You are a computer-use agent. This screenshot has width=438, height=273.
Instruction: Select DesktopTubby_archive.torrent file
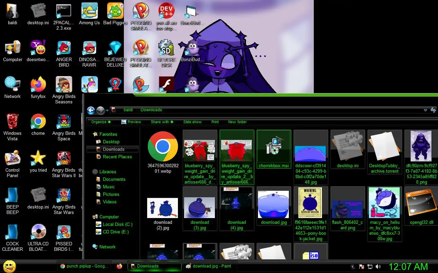[385, 152]
